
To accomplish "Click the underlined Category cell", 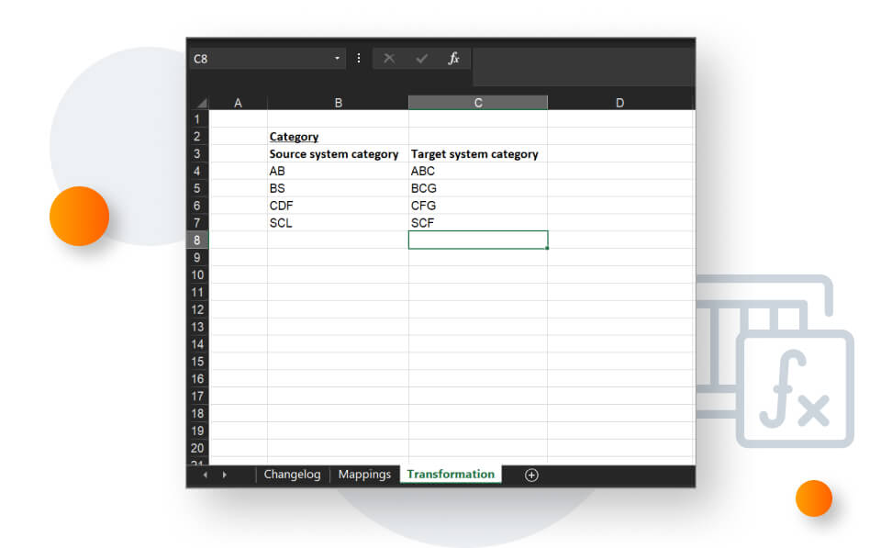I will [295, 137].
